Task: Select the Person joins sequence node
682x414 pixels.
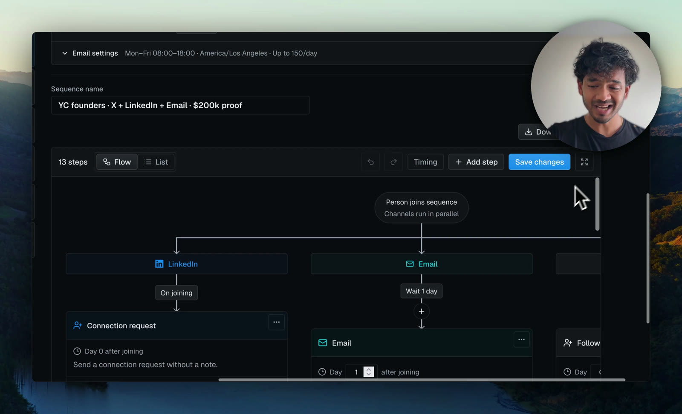Action: tap(422, 208)
